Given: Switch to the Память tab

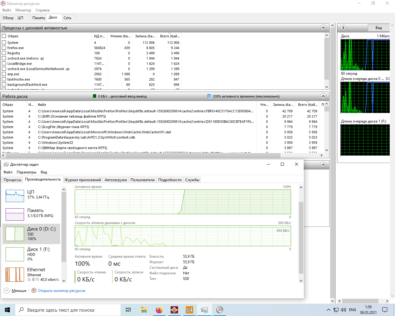Looking at the screenshot, I should point(39,18).
